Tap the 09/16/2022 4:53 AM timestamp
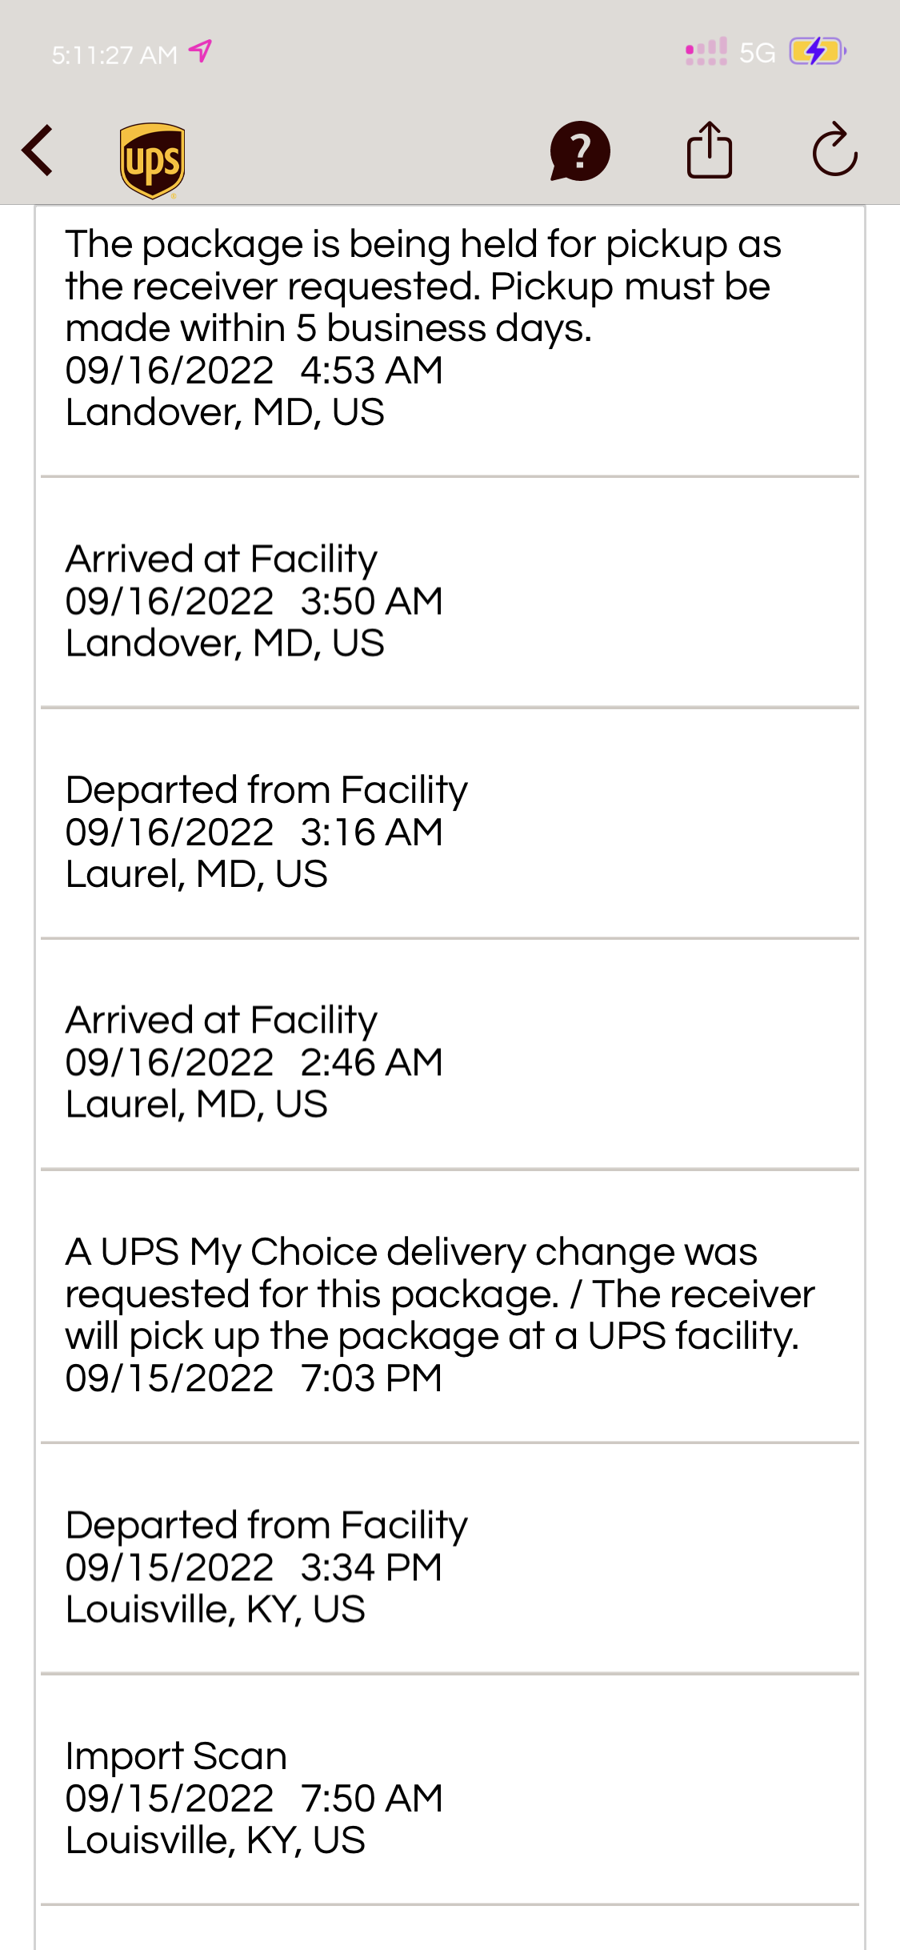The image size is (900, 1950). (x=254, y=371)
